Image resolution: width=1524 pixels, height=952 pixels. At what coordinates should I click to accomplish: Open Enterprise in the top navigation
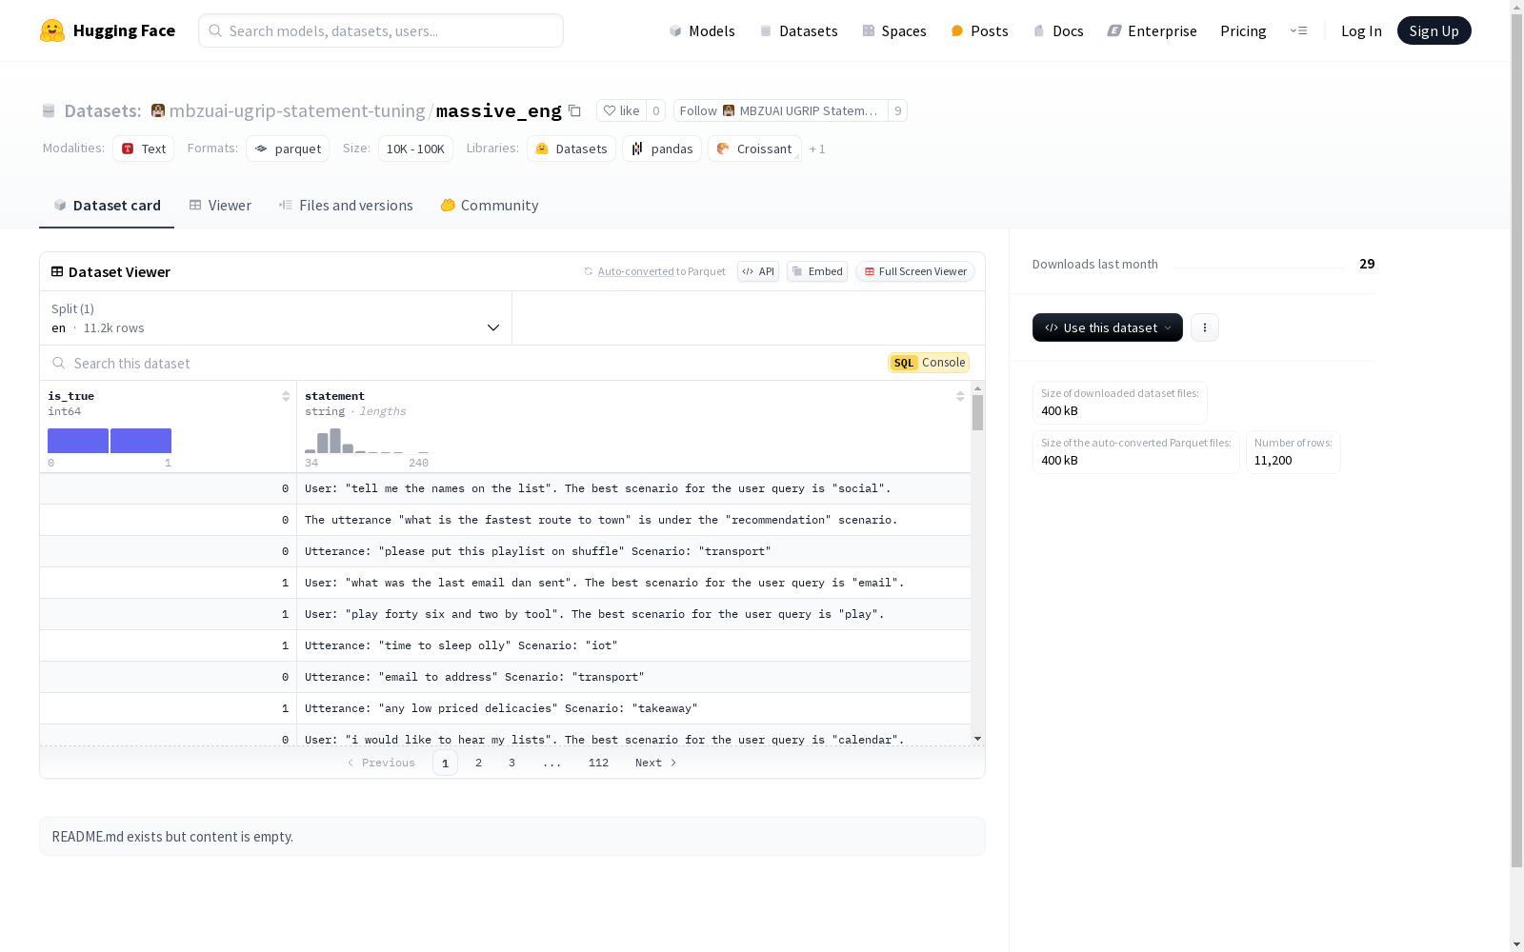(x=1152, y=30)
